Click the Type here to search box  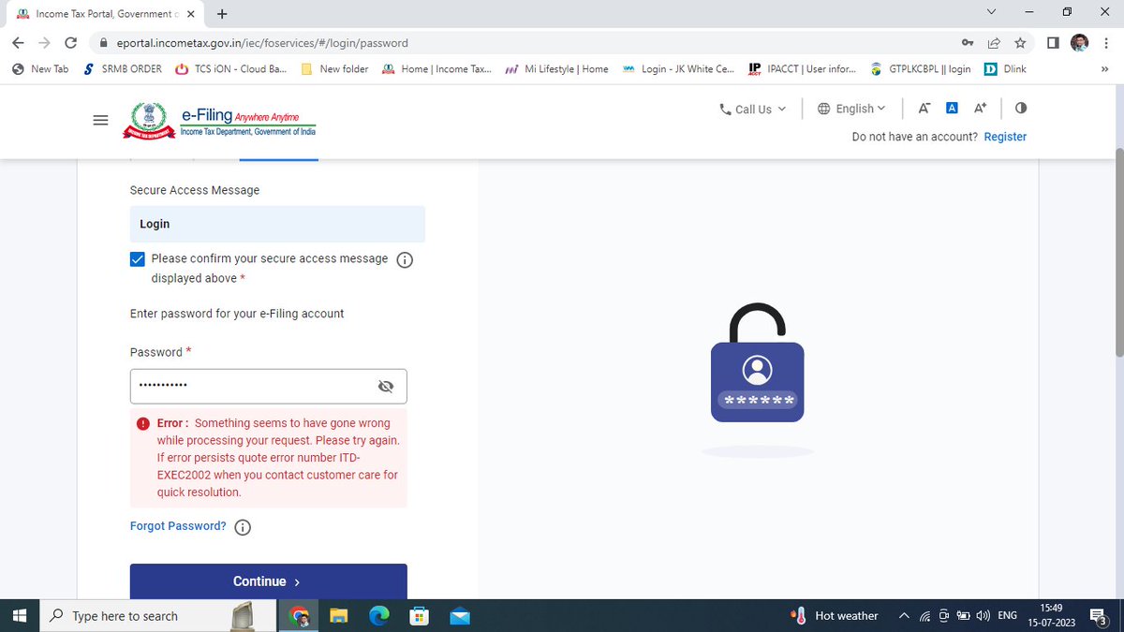[x=160, y=616]
